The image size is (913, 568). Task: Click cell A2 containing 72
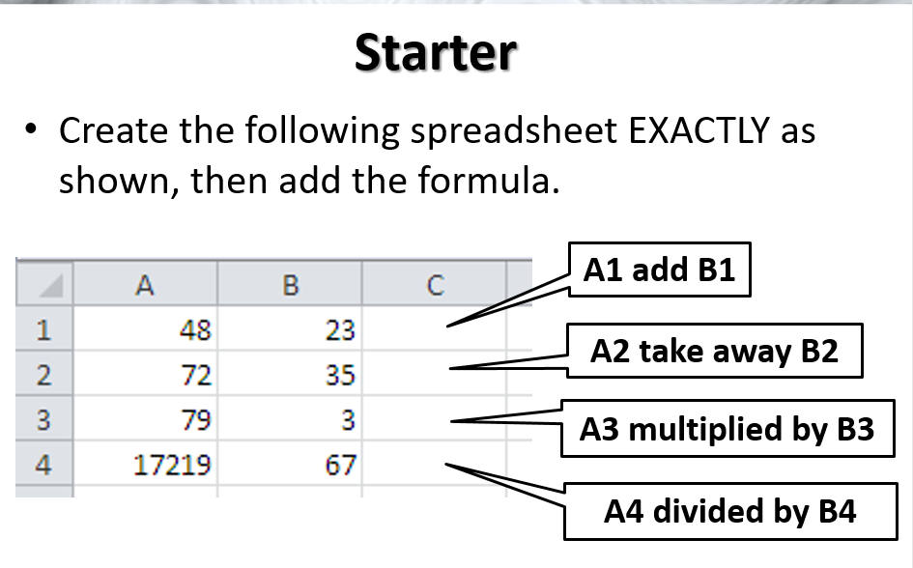click(145, 375)
